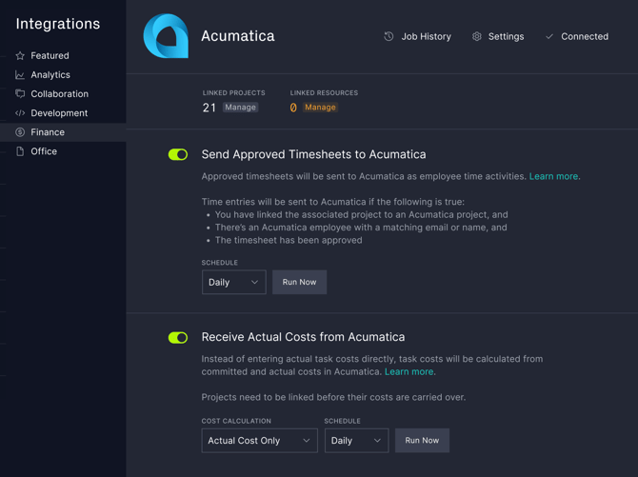638x477 pixels.
Task: Click the Collaboration chat icon
Action: 20,94
